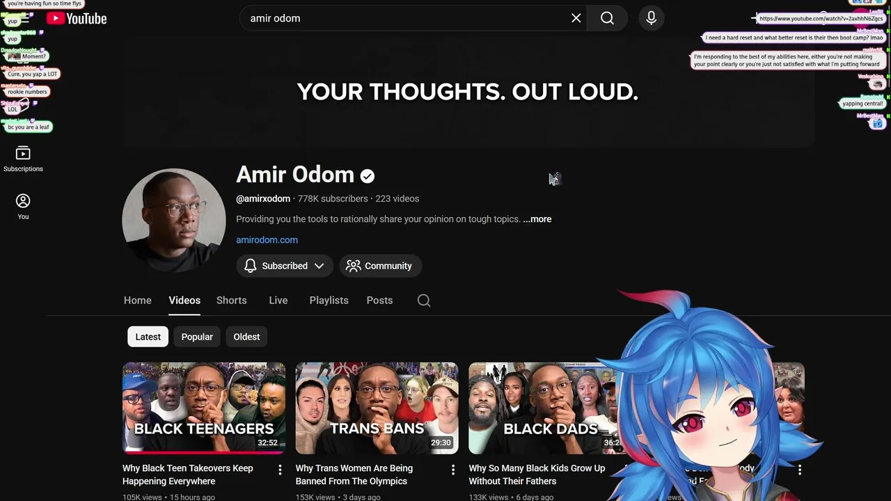Open the TRANS BANS video thumbnail

(x=377, y=408)
